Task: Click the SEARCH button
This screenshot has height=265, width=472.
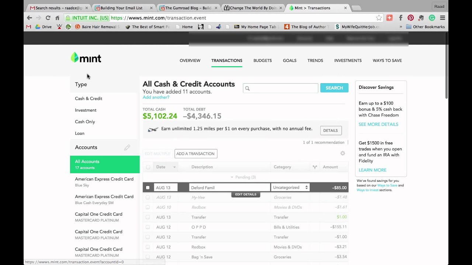Action: click(334, 88)
